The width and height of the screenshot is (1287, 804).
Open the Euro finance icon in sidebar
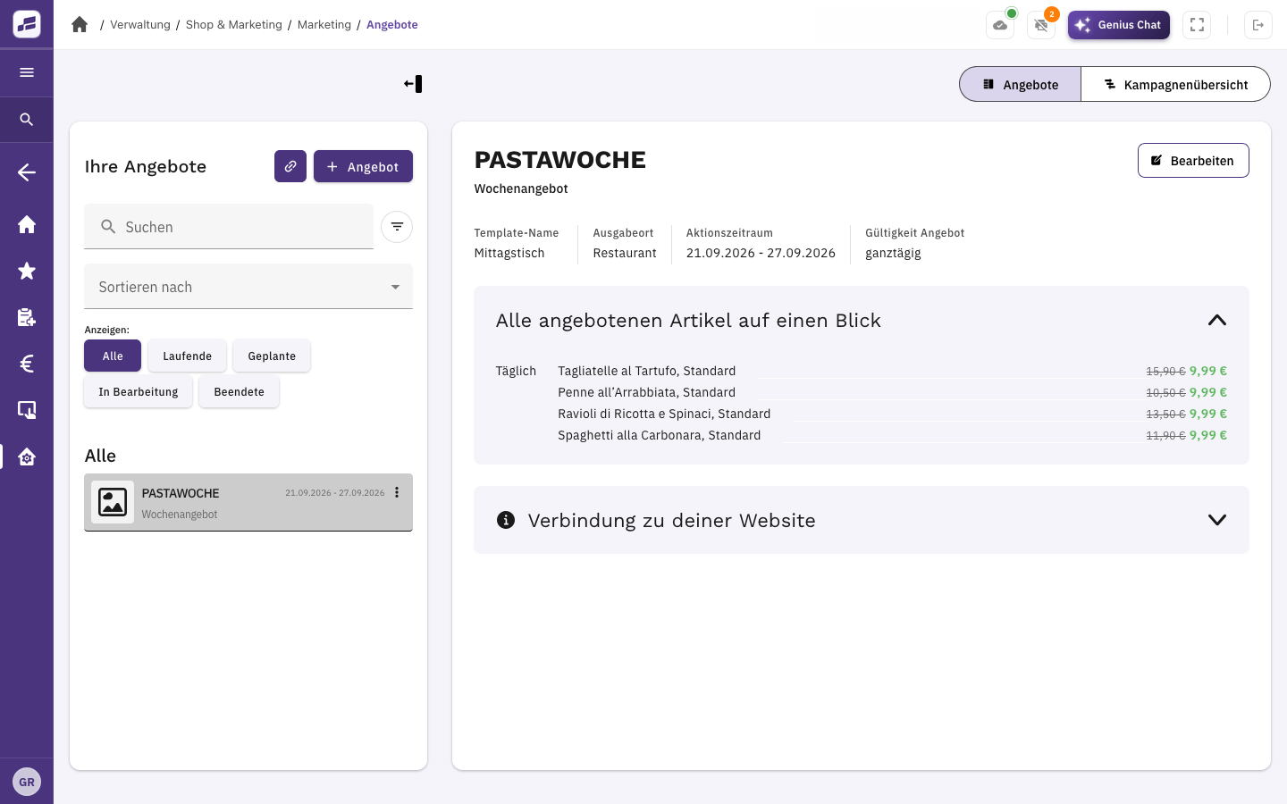pyautogui.click(x=27, y=364)
